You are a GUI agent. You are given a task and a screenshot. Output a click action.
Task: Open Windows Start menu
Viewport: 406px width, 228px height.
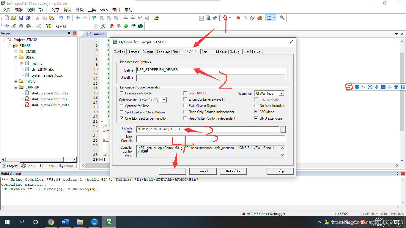[x=7, y=222]
